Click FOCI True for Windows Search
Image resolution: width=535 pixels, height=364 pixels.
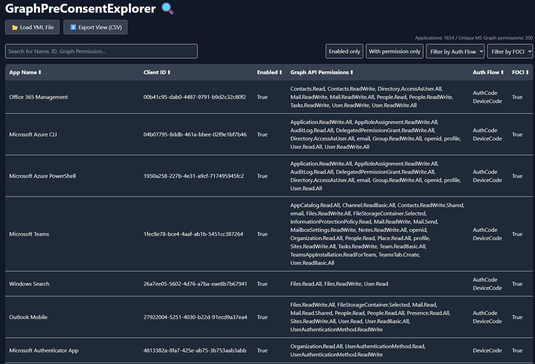[517, 284]
